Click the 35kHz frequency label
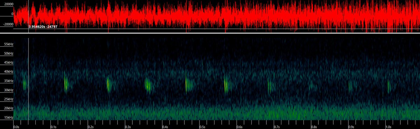This screenshot has width=420, height=129. 8,81
